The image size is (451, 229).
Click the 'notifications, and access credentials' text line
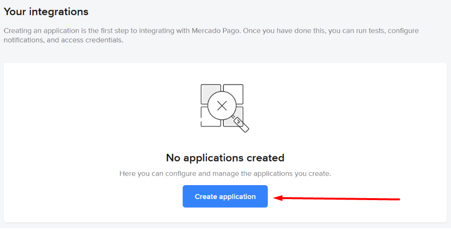pyautogui.click(x=63, y=40)
